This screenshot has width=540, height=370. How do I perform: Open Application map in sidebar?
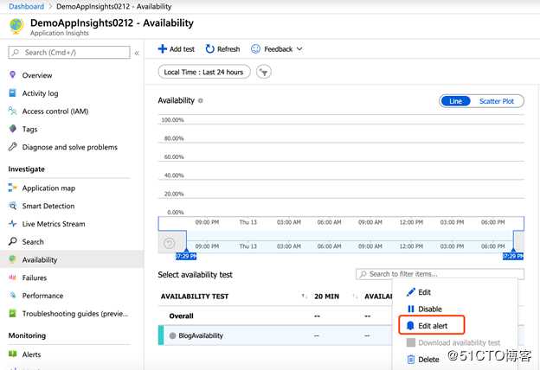[x=48, y=188]
